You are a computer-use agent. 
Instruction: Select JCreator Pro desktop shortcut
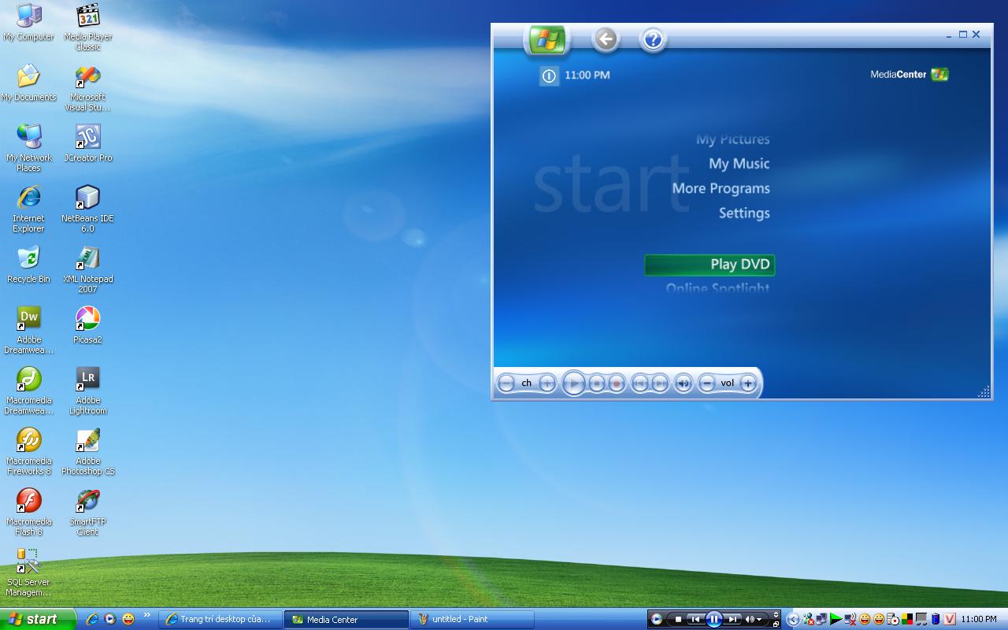pyautogui.click(x=87, y=143)
